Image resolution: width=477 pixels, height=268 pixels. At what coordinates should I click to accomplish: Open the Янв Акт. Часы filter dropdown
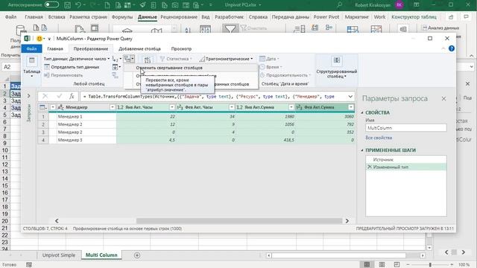[172, 107]
